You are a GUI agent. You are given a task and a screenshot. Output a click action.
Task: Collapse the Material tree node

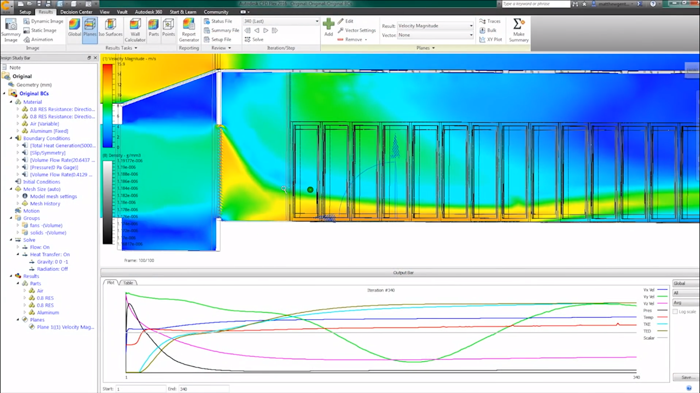pos(11,102)
